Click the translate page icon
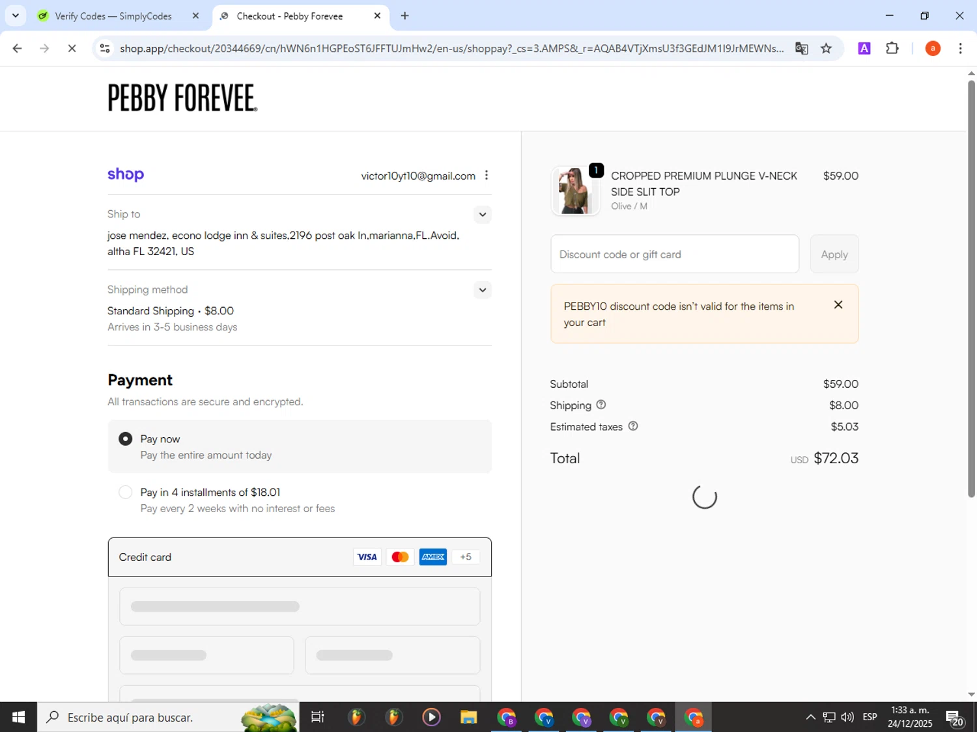 tap(802, 48)
